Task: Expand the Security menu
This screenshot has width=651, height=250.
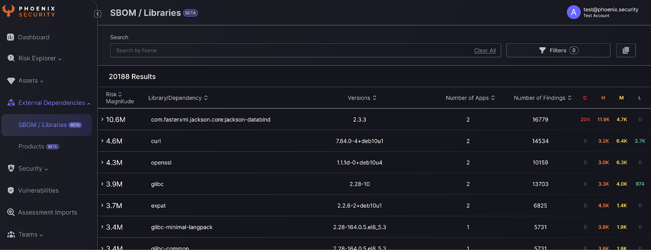Action: coord(33,168)
